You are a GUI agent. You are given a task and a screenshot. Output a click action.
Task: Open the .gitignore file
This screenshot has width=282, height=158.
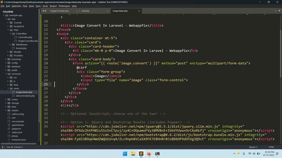click(16, 129)
